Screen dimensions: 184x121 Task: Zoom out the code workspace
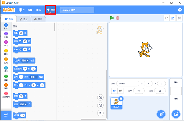pos(100,105)
